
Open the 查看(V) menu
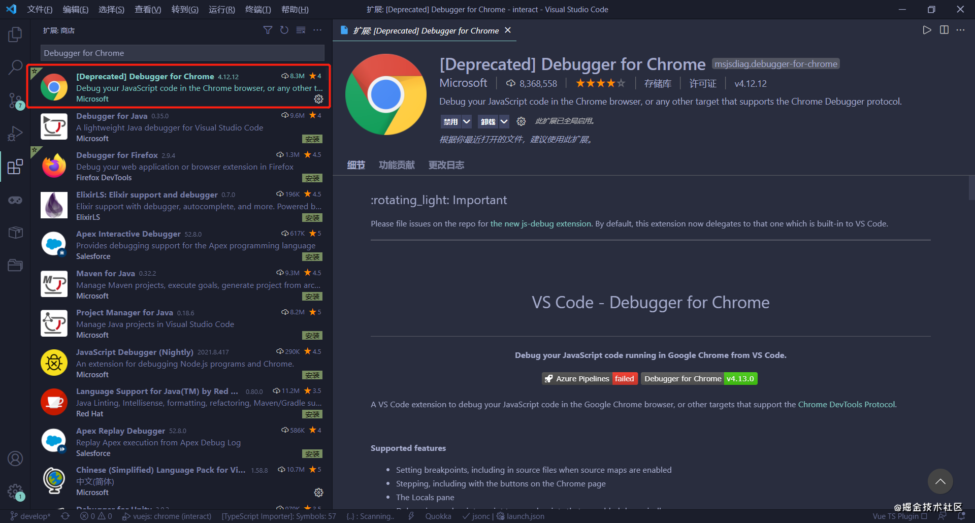(148, 10)
